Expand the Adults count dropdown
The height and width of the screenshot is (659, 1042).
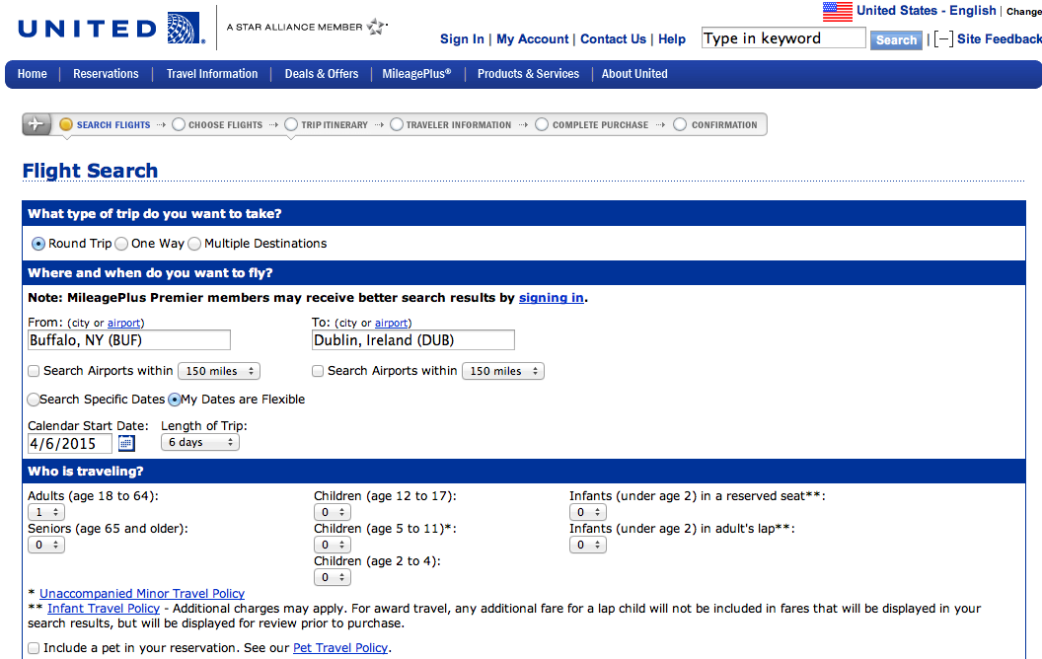[x=46, y=512]
